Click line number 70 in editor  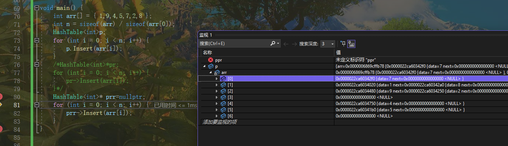(17, 16)
